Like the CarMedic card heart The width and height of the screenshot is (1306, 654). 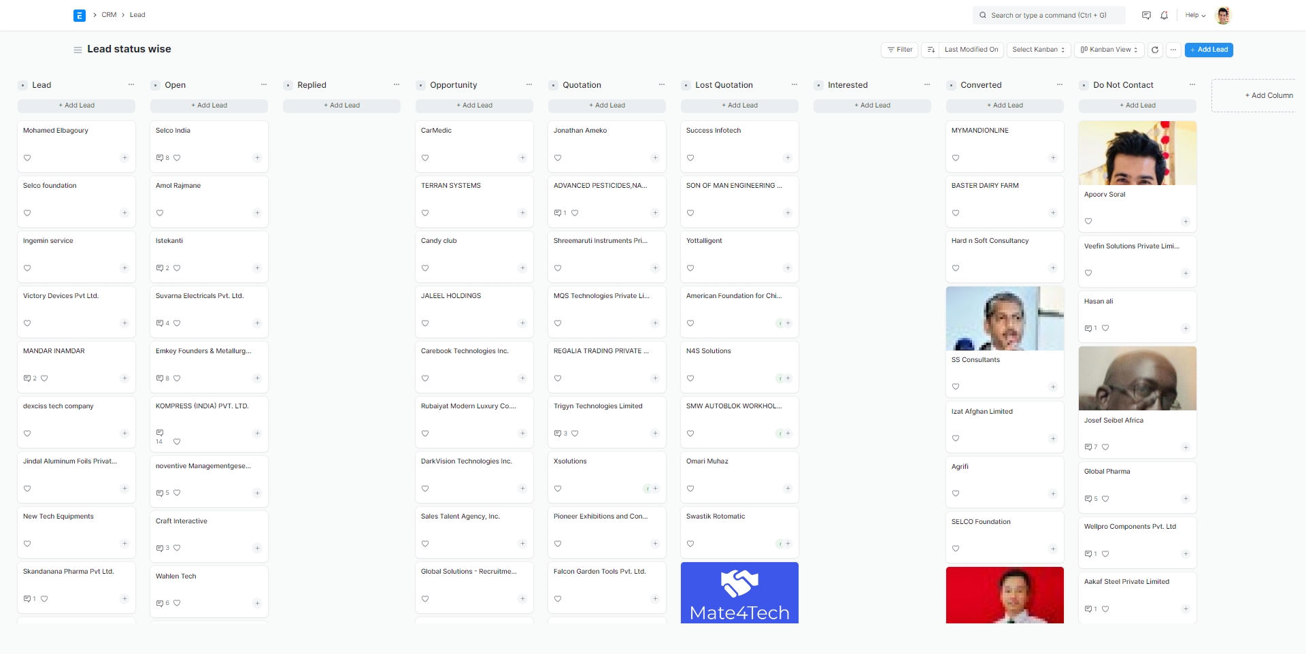(425, 158)
